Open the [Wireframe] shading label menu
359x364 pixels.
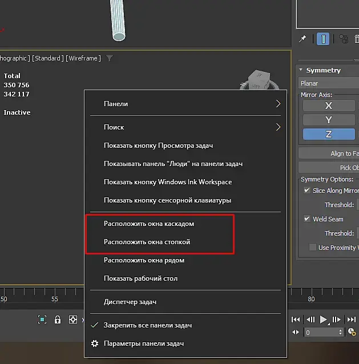click(83, 58)
